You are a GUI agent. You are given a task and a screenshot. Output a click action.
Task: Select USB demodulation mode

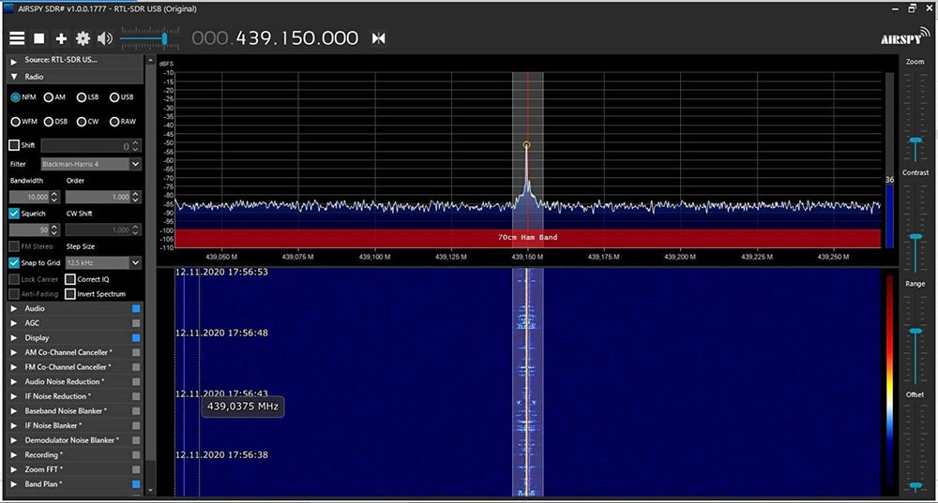tap(114, 96)
